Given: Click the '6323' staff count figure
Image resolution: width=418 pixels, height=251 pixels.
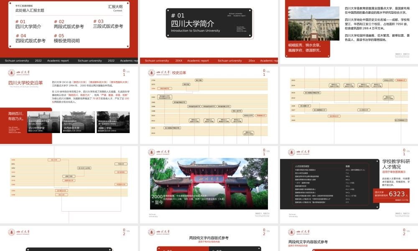Looking at the screenshot, I should click(x=397, y=194).
